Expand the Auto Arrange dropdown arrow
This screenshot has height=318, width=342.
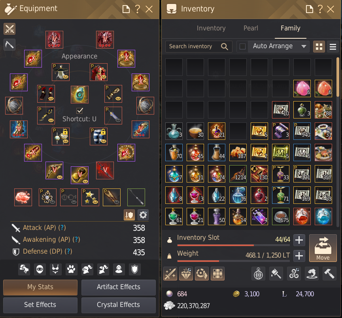(x=304, y=47)
